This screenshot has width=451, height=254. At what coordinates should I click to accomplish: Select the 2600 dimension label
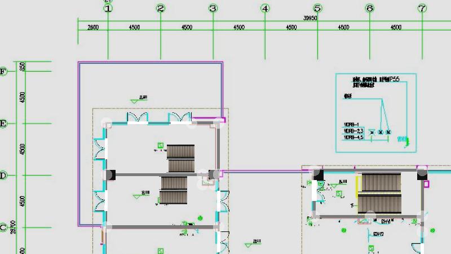pyautogui.click(x=93, y=28)
